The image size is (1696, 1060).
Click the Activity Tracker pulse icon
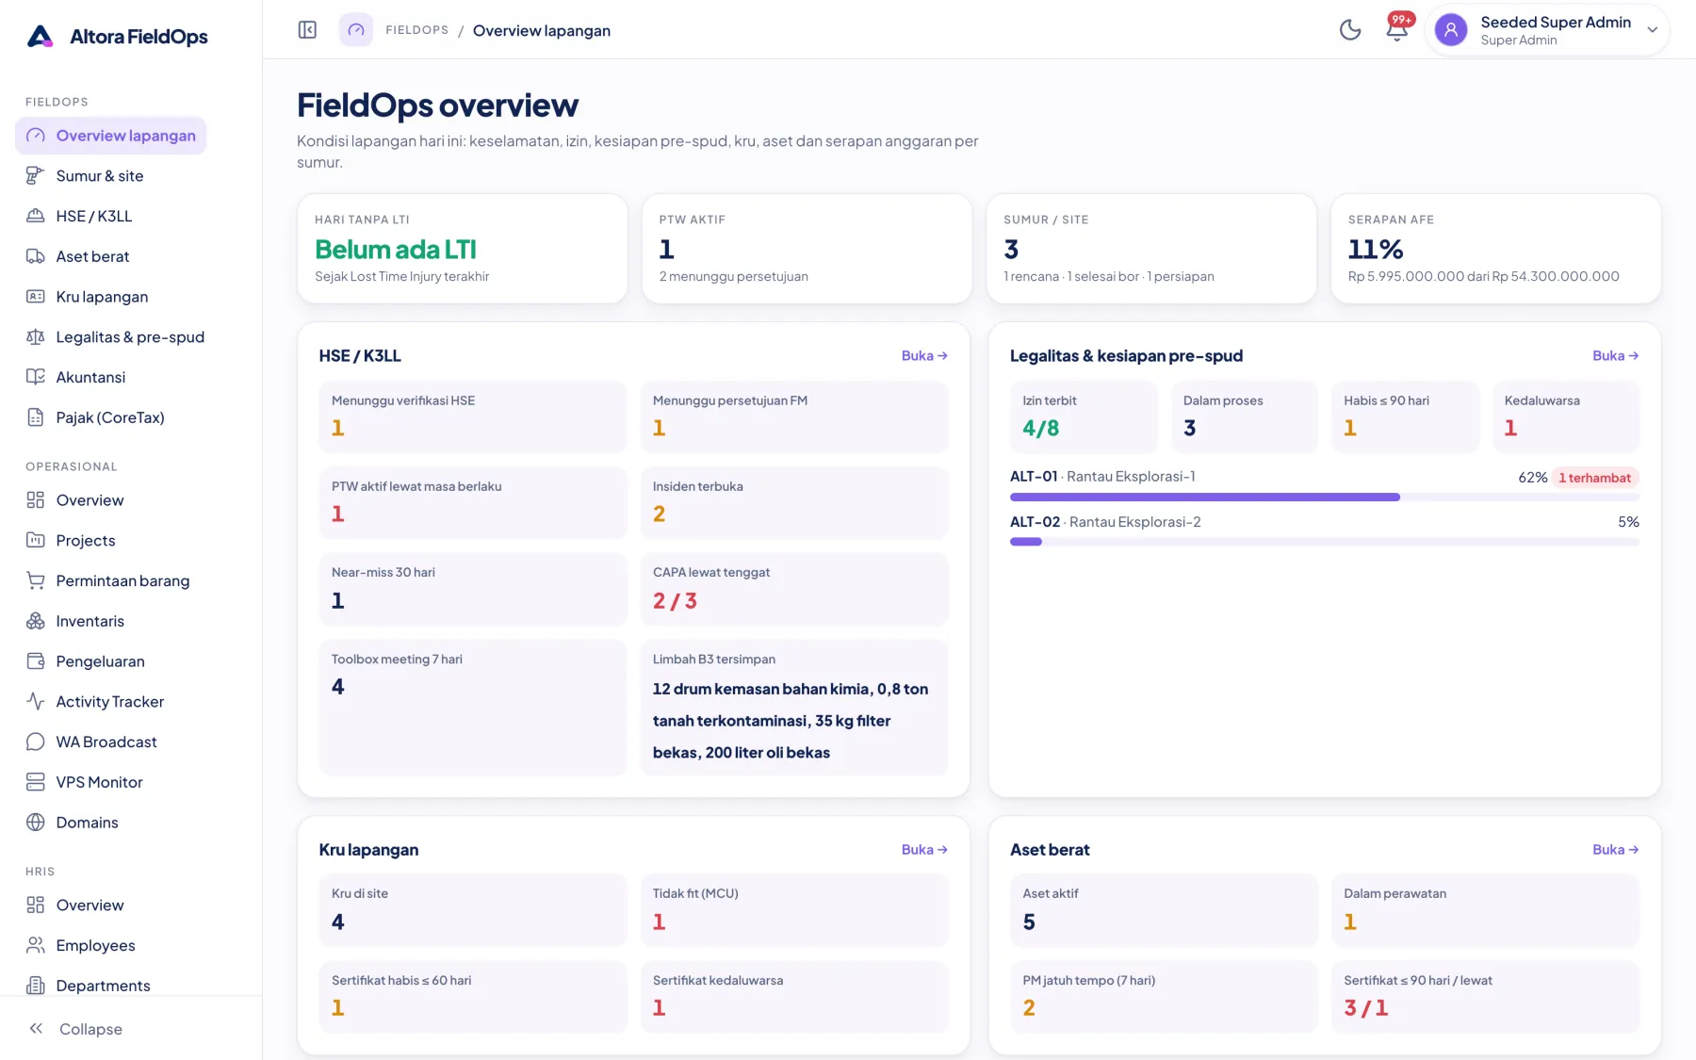pyautogui.click(x=36, y=702)
